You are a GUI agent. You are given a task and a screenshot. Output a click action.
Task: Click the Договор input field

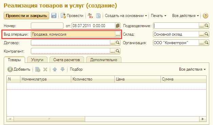coord(71,43)
